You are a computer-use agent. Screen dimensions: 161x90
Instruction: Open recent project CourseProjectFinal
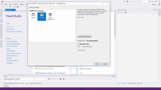12,41
